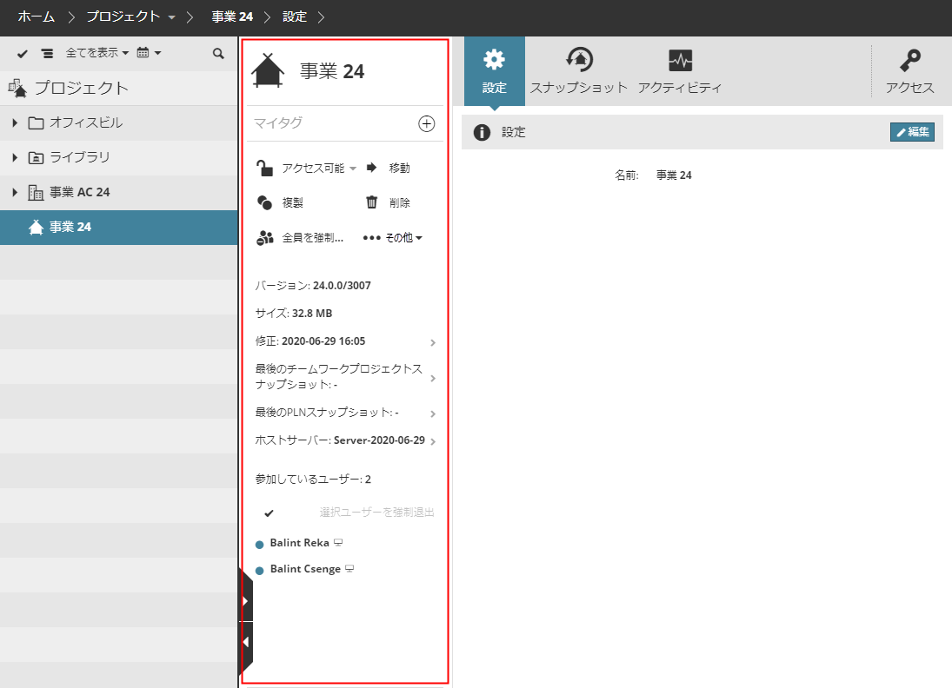Click 設定 in the breadcrumb
This screenshot has height=688, width=952.
[x=295, y=17]
